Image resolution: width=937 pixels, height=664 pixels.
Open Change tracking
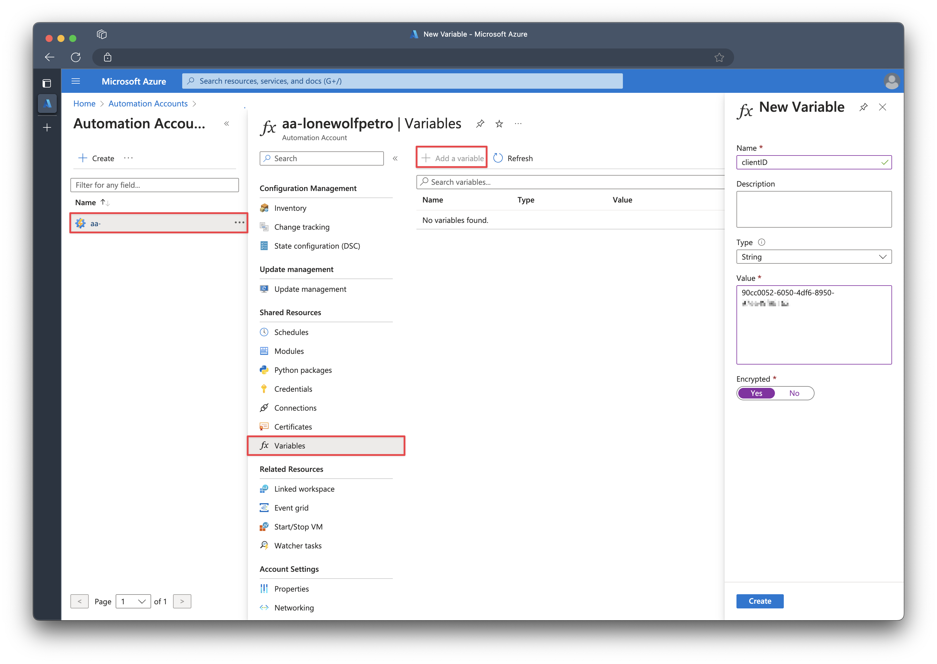click(301, 227)
